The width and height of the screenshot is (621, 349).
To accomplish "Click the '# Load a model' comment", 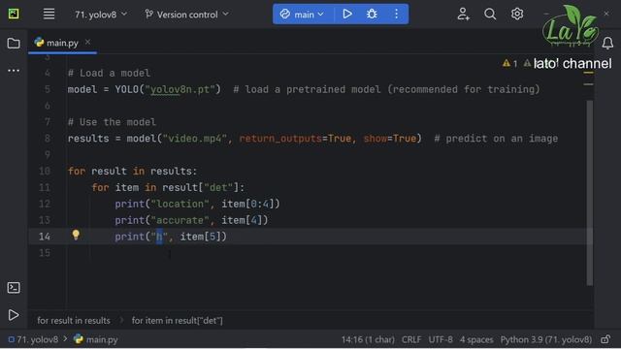I will pos(109,74).
